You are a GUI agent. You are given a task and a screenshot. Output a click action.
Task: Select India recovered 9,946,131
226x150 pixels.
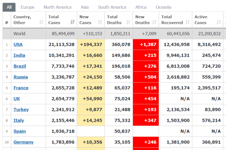(178, 56)
